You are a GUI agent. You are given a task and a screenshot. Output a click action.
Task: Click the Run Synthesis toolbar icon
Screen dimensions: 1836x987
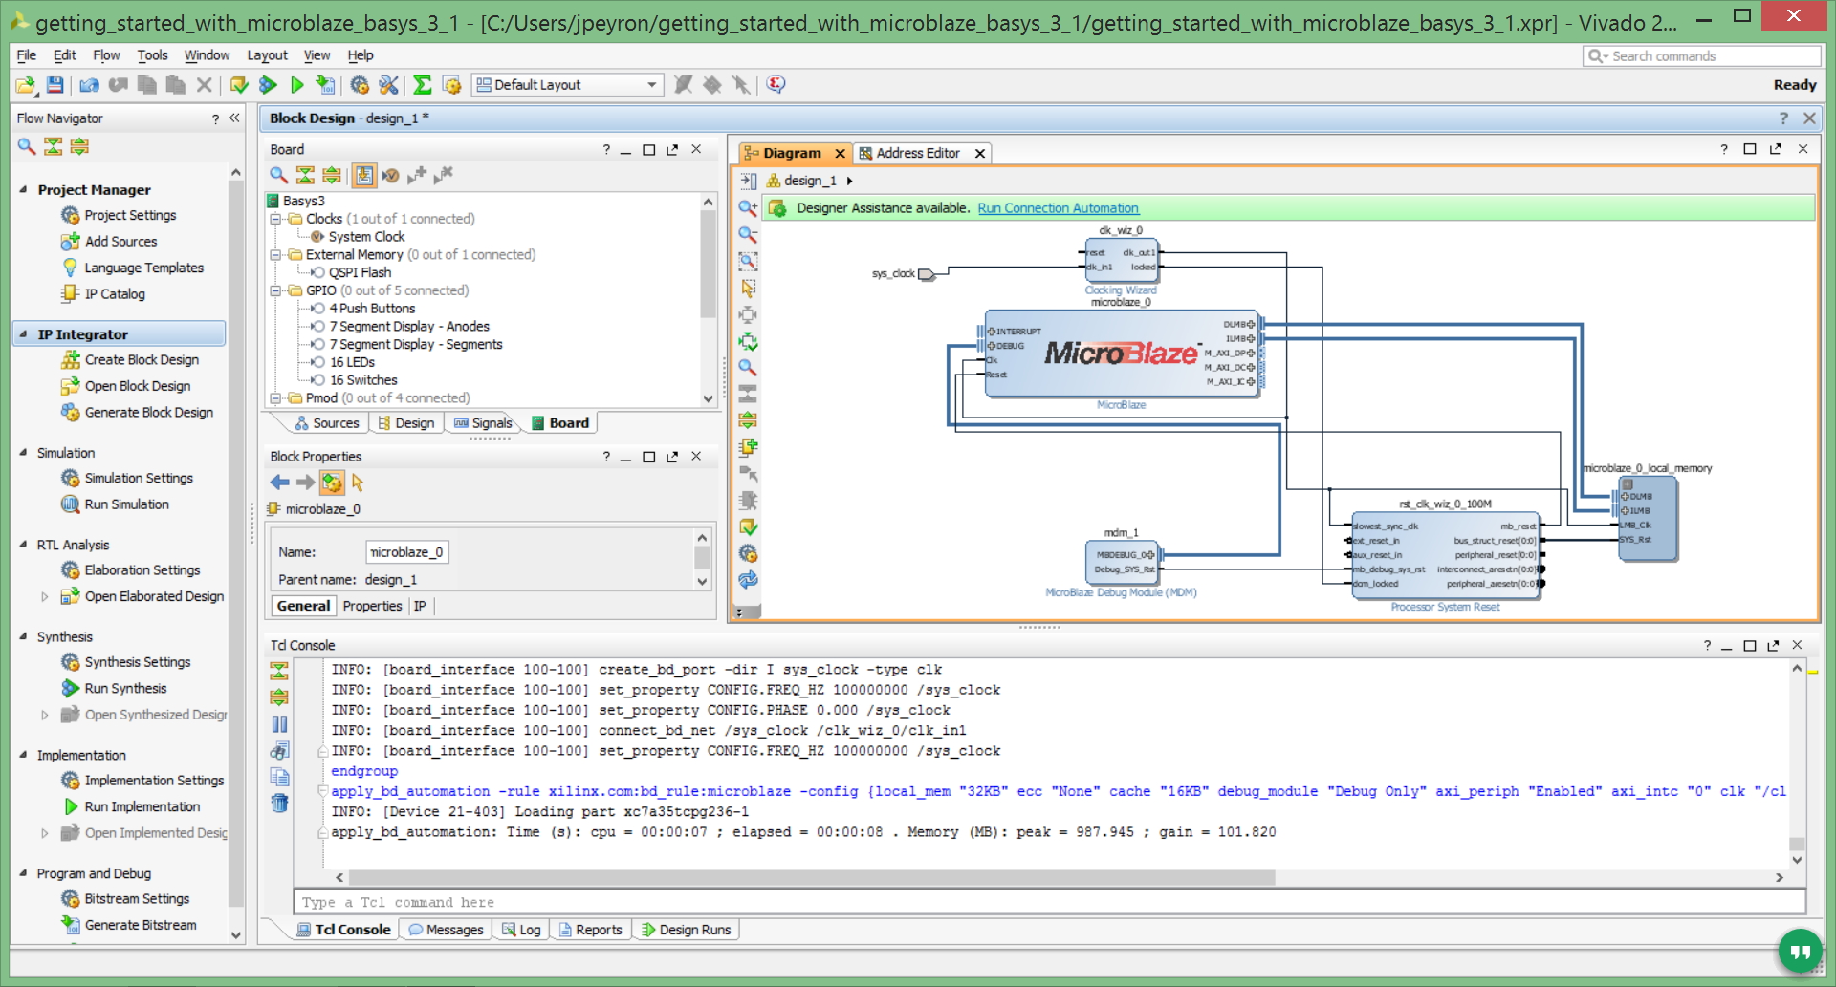268,85
